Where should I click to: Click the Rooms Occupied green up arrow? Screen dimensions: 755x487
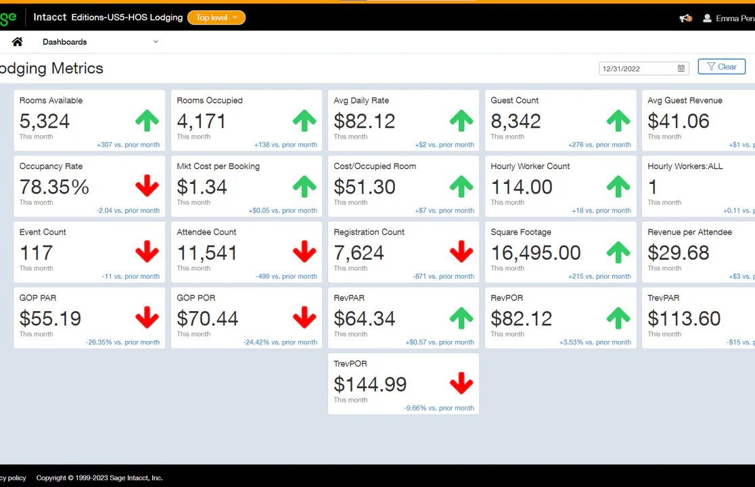[x=304, y=121]
